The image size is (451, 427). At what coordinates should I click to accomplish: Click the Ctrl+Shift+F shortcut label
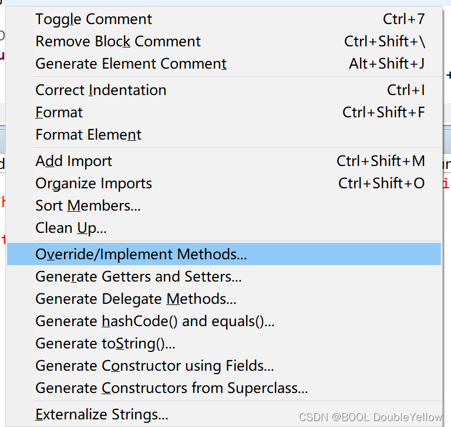[383, 113]
